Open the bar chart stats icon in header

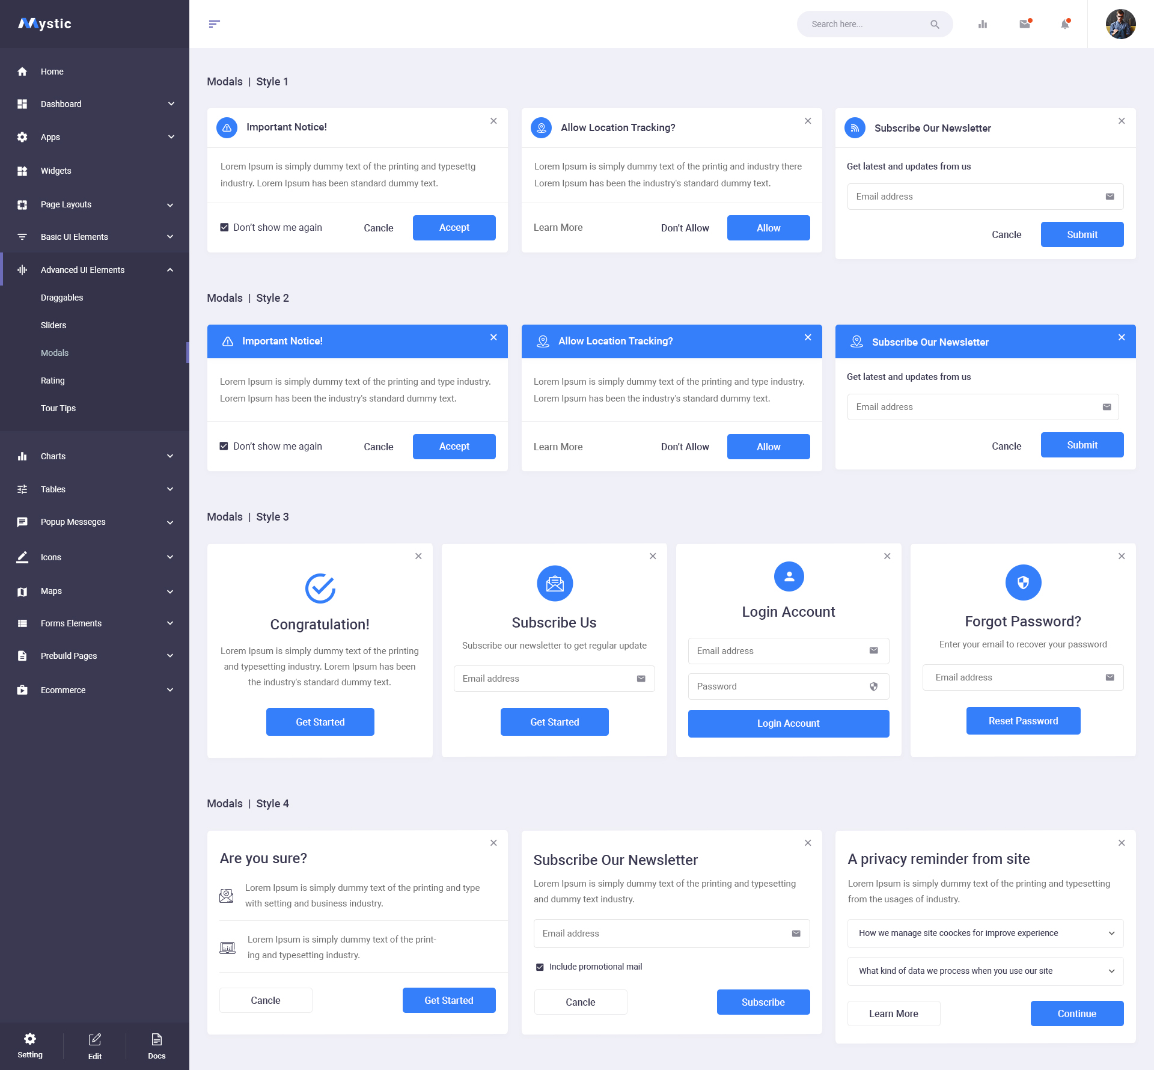(983, 24)
